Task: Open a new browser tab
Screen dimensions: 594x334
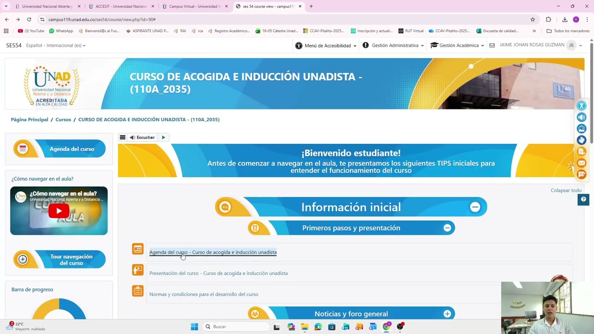Action: (x=311, y=6)
